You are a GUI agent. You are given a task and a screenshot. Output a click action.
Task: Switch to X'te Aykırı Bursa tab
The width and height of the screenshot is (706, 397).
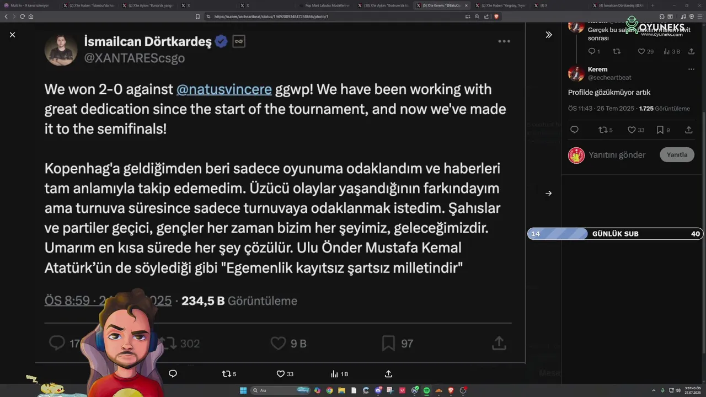point(148,5)
